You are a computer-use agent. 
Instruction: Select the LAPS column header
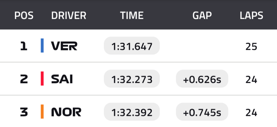coord(251,16)
